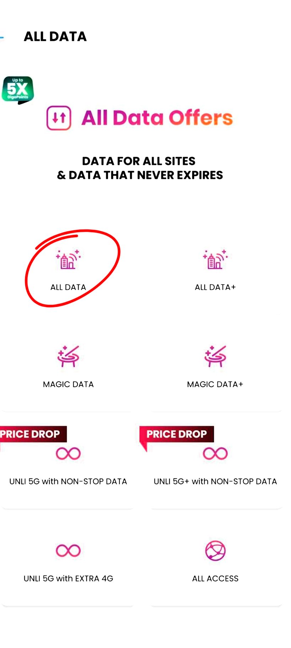
Task: Choose the MAGIC DATA text label
Action: click(x=68, y=384)
